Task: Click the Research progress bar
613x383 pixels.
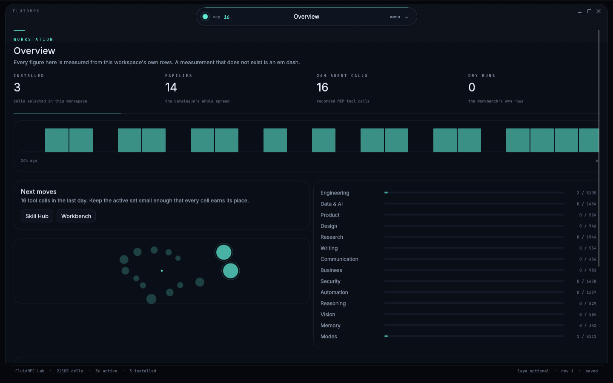Action: point(474,237)
